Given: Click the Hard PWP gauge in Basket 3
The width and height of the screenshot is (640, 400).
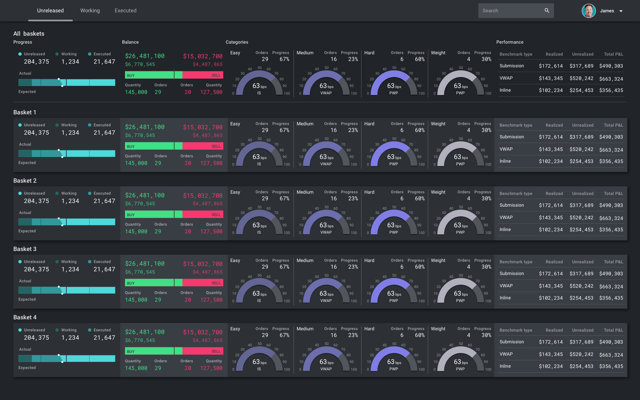Looking at the screenshot, I should pos(394,292).
